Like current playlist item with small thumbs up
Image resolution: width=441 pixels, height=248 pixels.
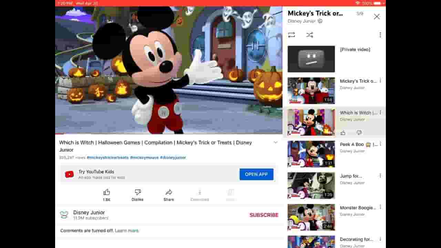click(343, 133)
